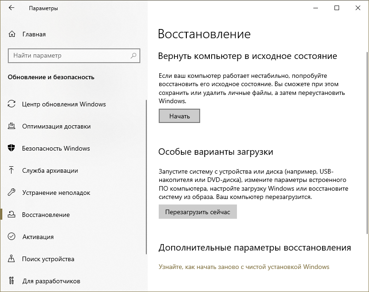Open the Активация section from the sidebar
The image size is (369, 292).
(x=40, y=237)
